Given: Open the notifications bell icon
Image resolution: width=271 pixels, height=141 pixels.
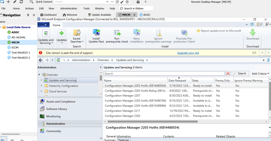Looking at the screenshot, I should tap(258, 24).
